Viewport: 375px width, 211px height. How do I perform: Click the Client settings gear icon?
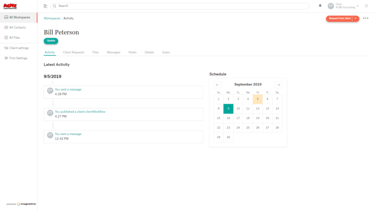click(6, 48)
